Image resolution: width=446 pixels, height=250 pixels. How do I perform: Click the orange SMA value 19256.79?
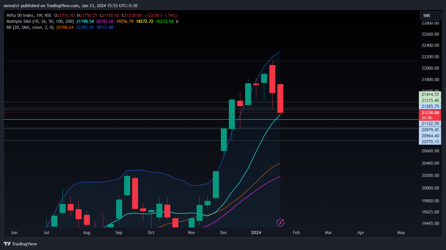pos(125,21)
